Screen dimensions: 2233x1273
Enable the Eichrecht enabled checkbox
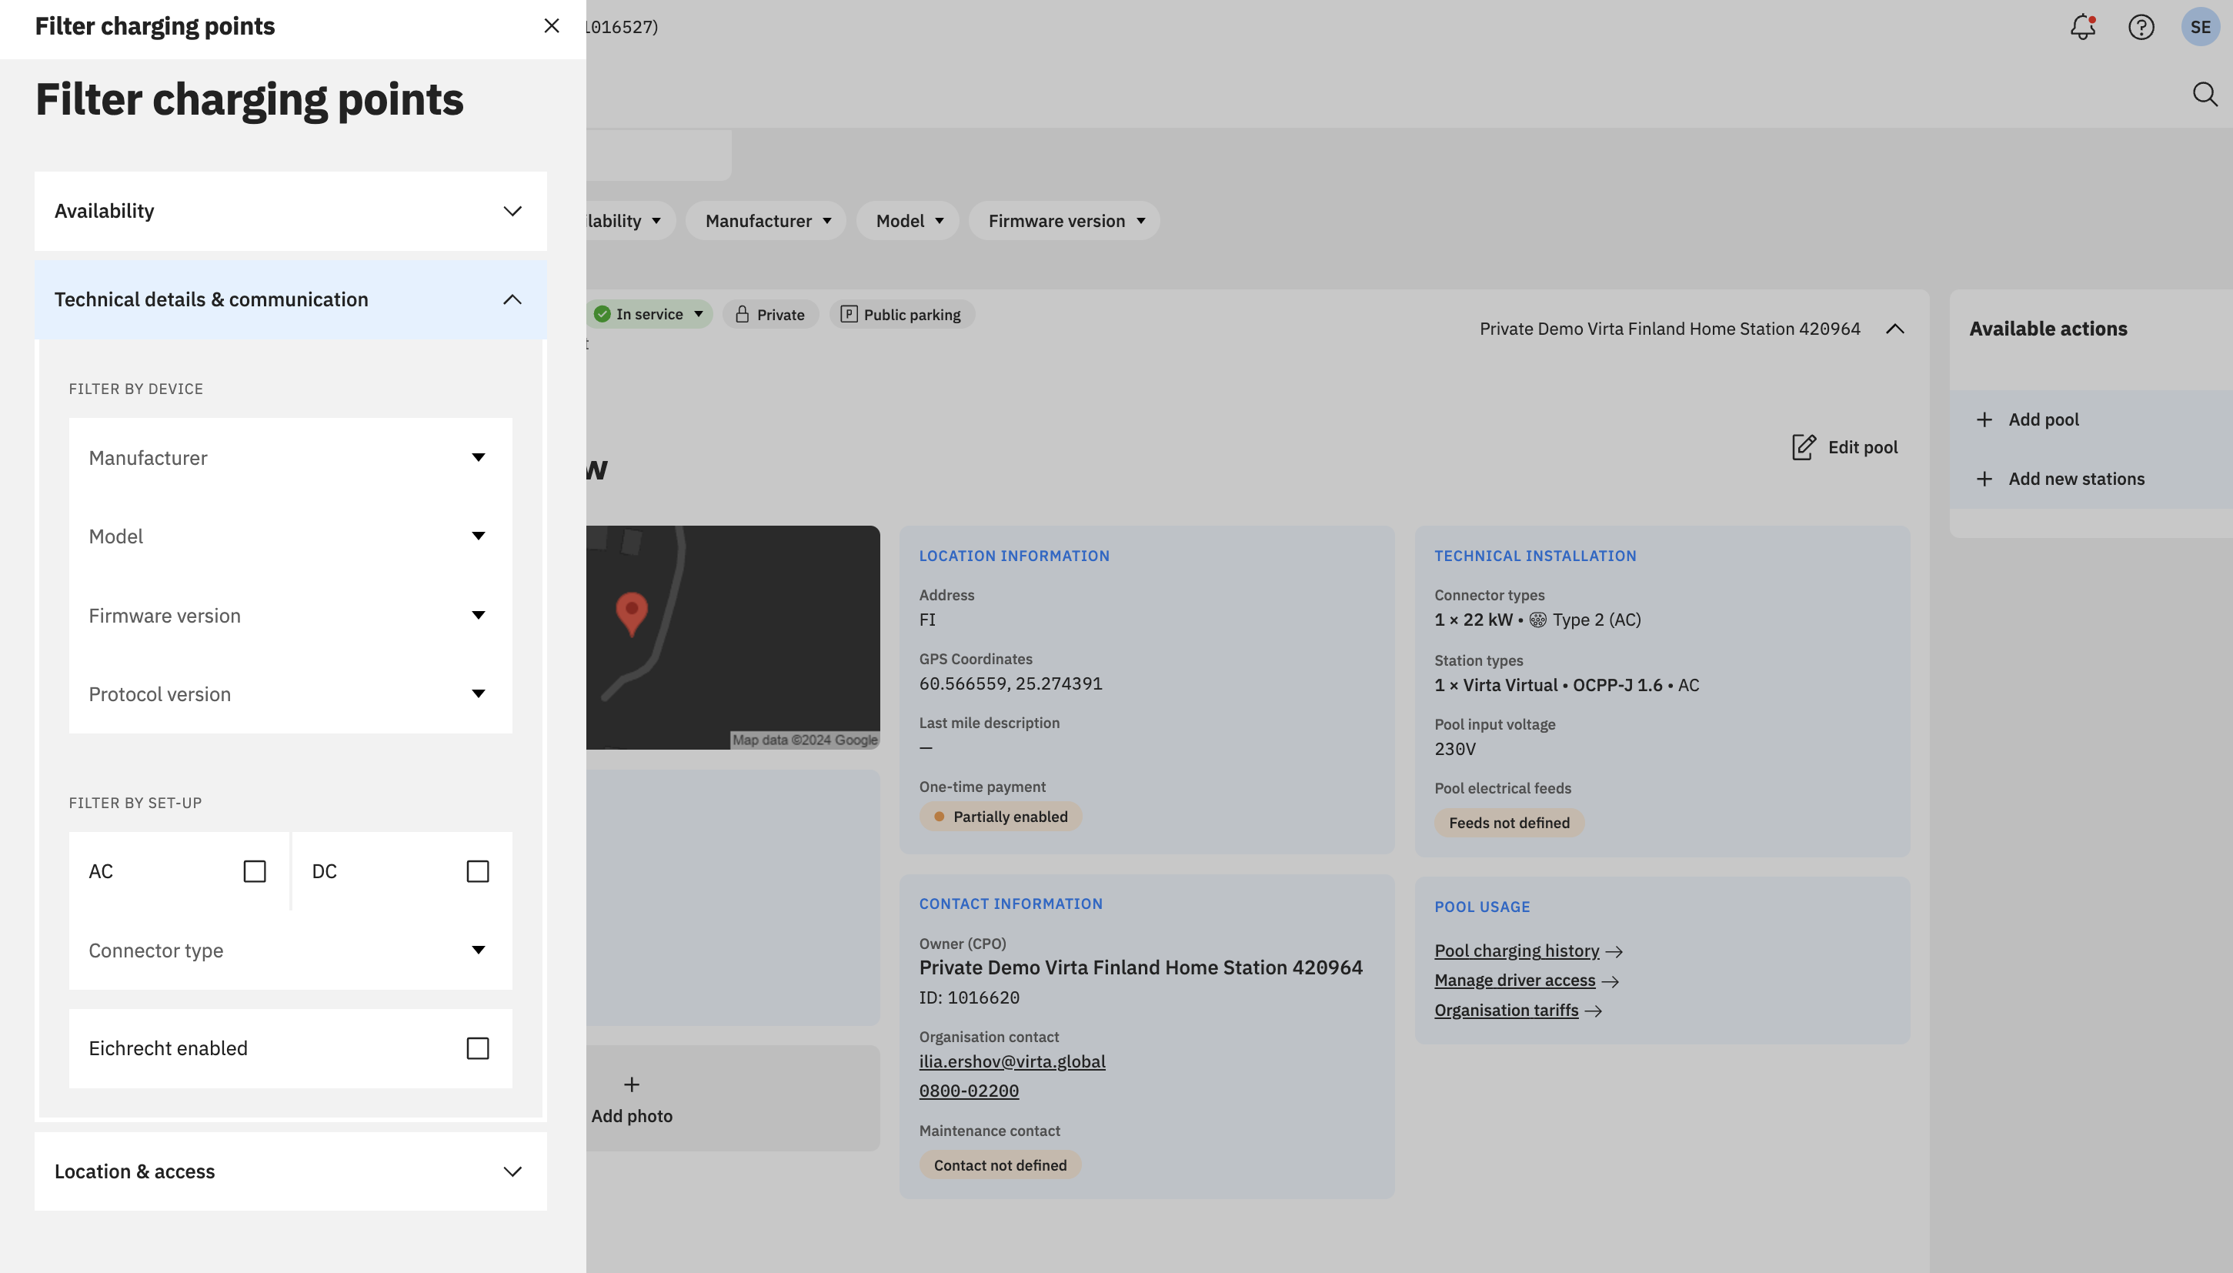point(478,1048)
